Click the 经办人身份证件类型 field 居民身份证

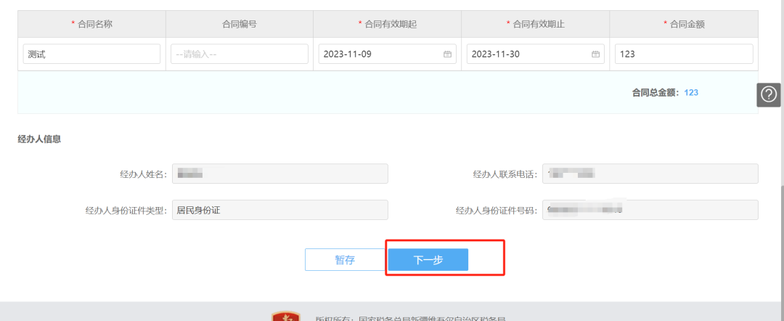coord(280,210)
